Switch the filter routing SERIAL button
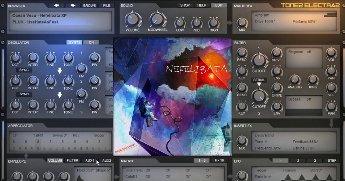The width and height of the screenshot is (345, 181). point(259,80)
